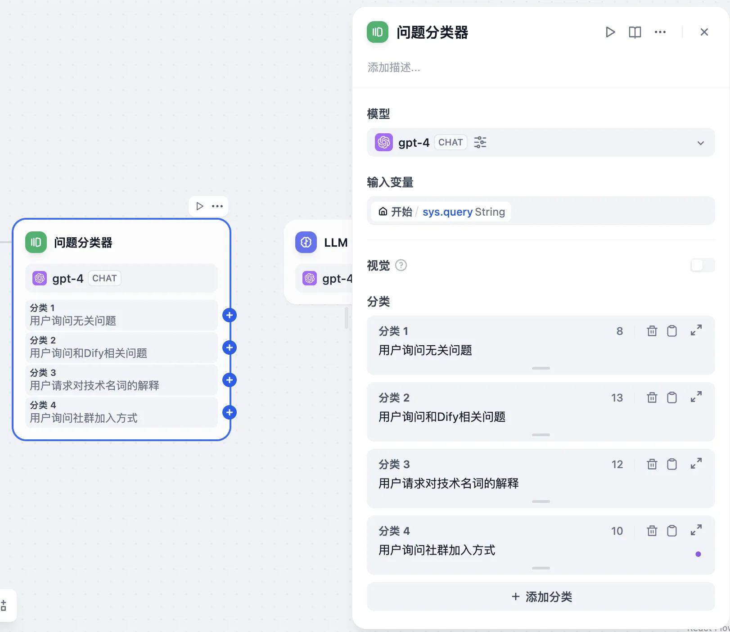Delete the 分类 3 category
730x632 pixels.
pyautogui.click(x=652, y=464)
